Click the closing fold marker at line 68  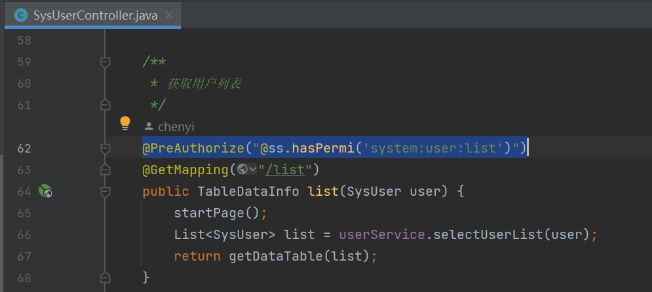pos(104,278)
